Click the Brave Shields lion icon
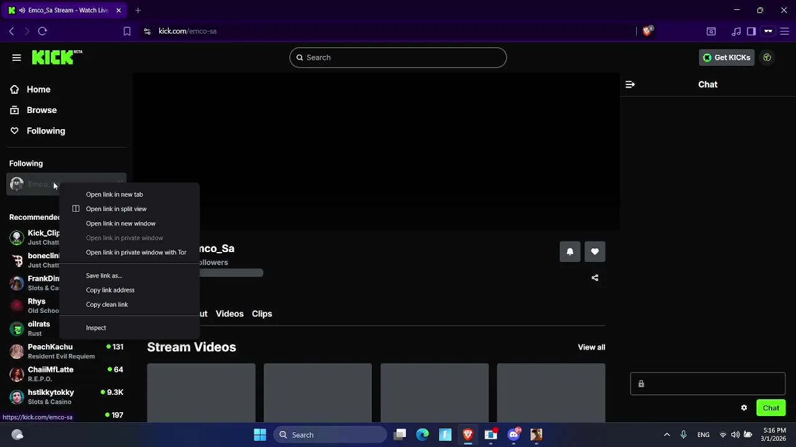Viewport: 796px width, 447px height. coord(647,31)
